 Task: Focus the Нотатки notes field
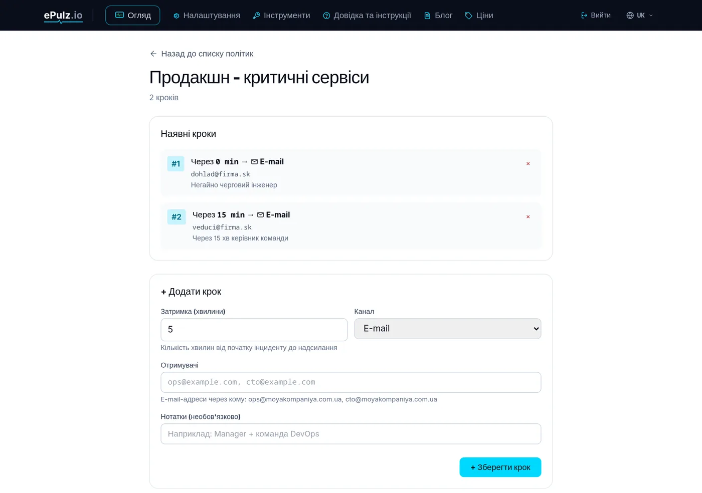[x=350, y=434]
